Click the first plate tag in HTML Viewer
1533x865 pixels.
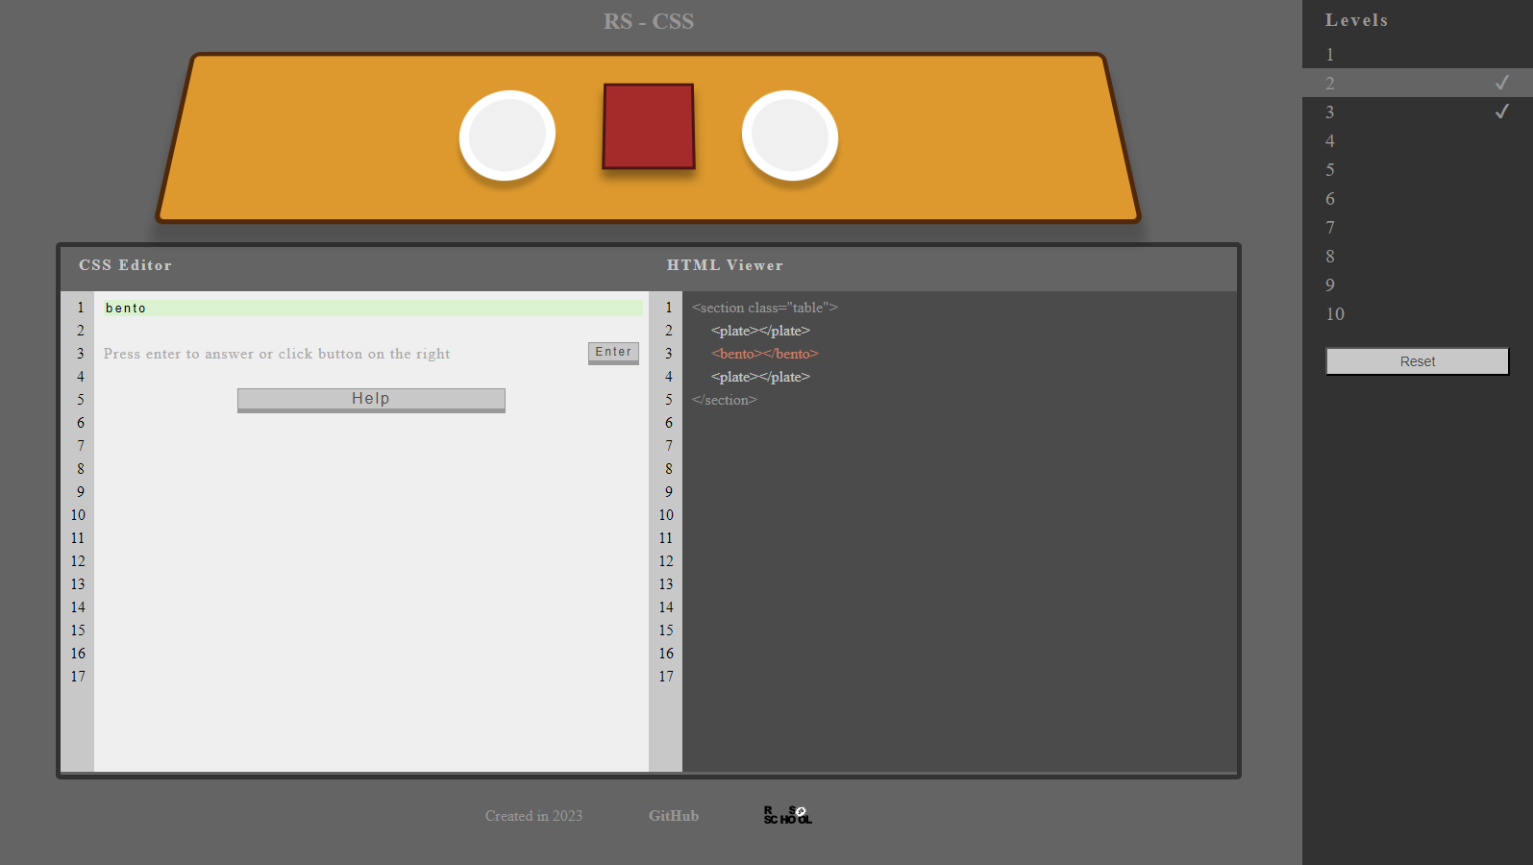coord(760,331)
